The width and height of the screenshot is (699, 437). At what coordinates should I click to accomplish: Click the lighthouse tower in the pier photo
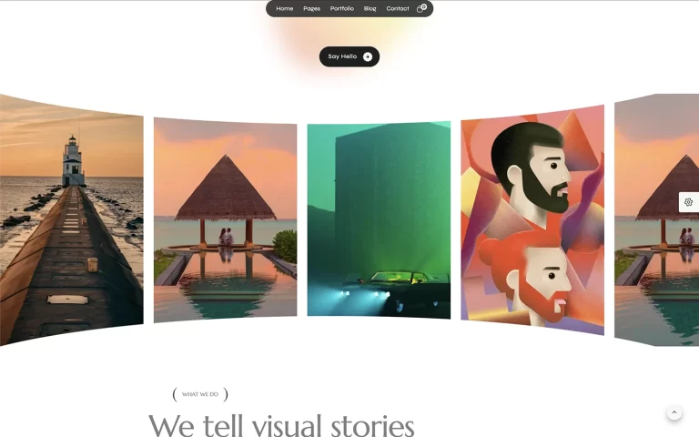pyautogui.click(x=73, y=160)
